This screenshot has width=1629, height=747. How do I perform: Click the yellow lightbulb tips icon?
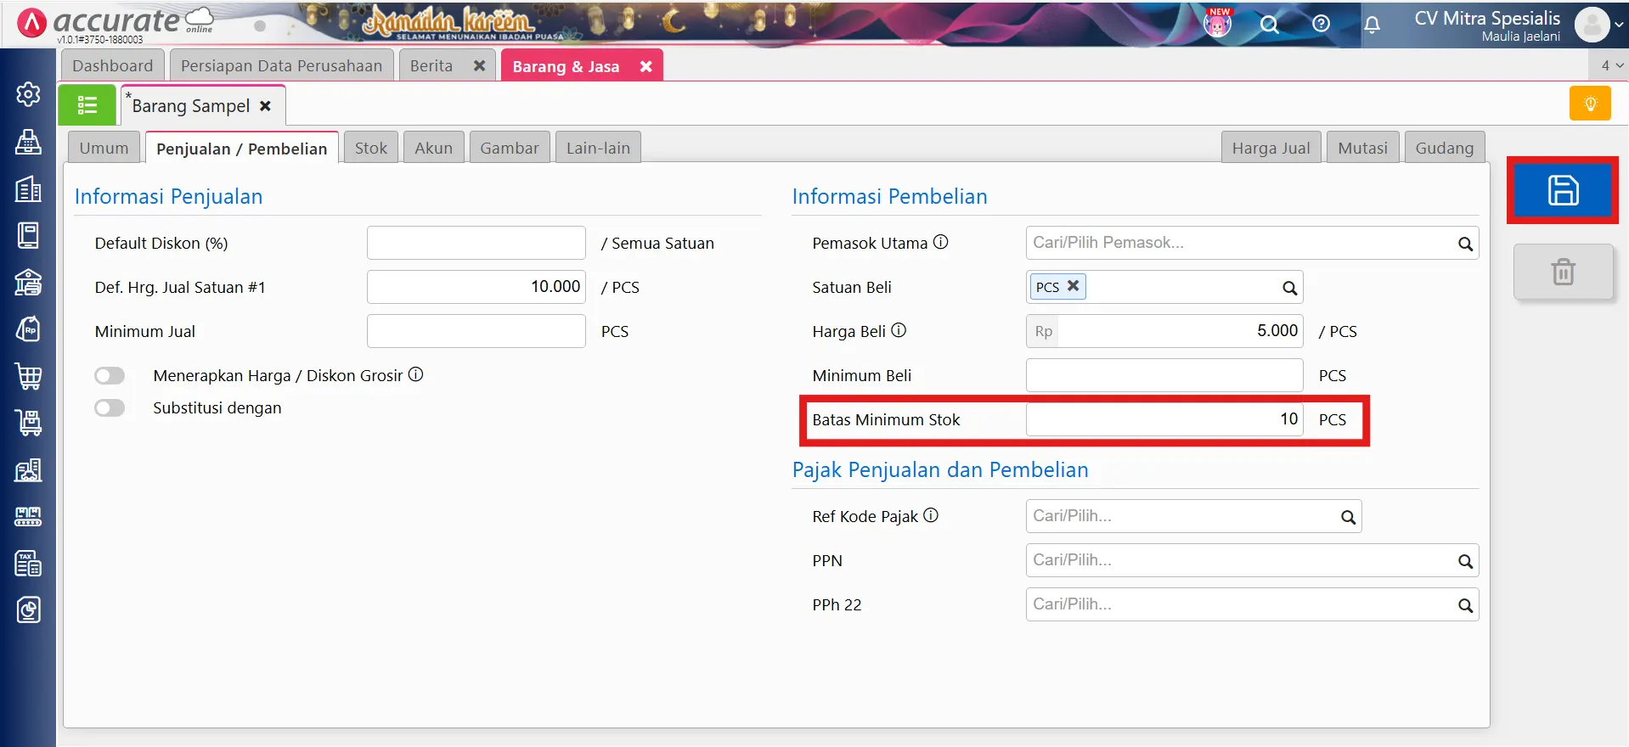(x=1590, y=104)
